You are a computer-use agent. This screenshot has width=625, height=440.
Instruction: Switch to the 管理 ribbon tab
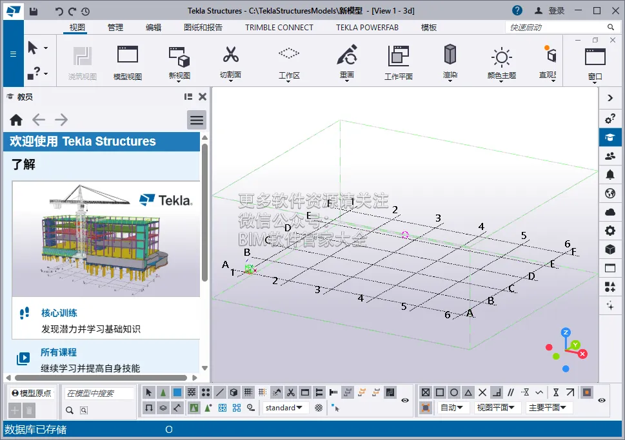tap(115, 28)
